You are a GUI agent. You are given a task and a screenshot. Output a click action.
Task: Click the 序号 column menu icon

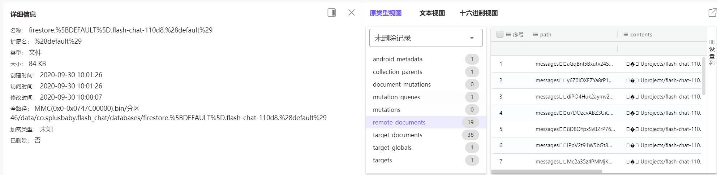[x=508, y=35]
